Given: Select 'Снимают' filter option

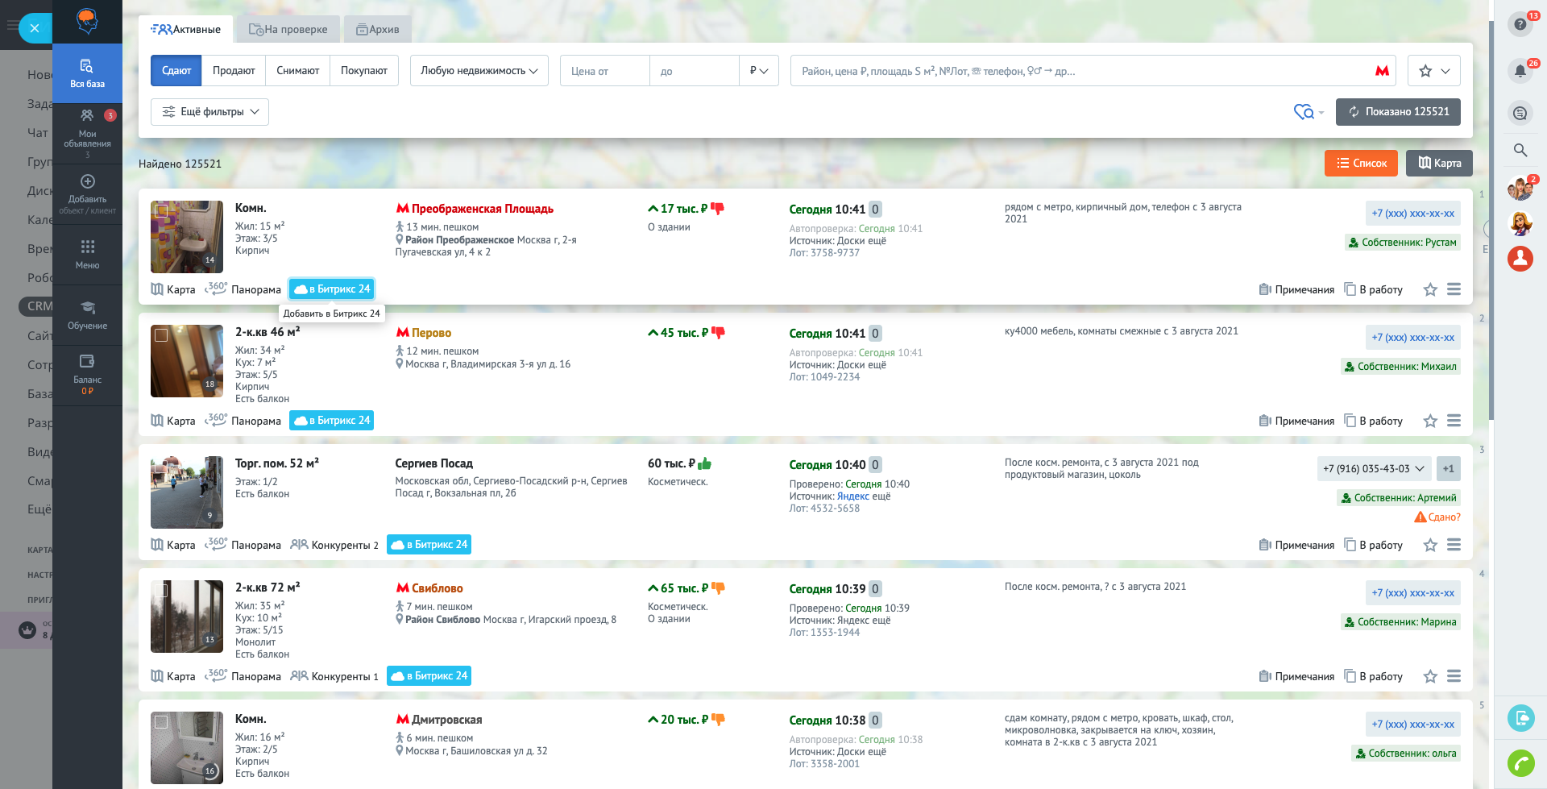Looking at the screenshot, I should click(x=298, y=71).
